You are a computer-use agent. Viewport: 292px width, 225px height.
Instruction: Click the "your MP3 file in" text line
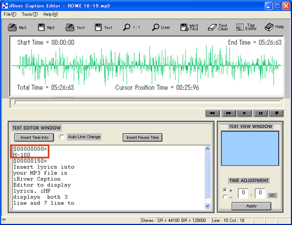tap(40, 173)
